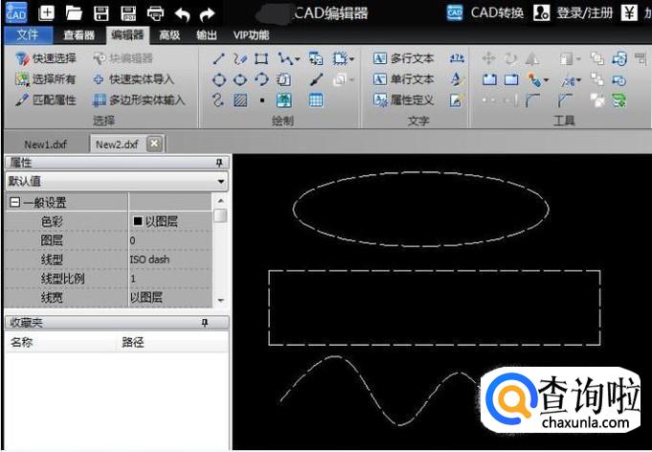This screenshot has width=652, height=452.
Task: Select the rectangle drawing tool
Action: (260, 59)
